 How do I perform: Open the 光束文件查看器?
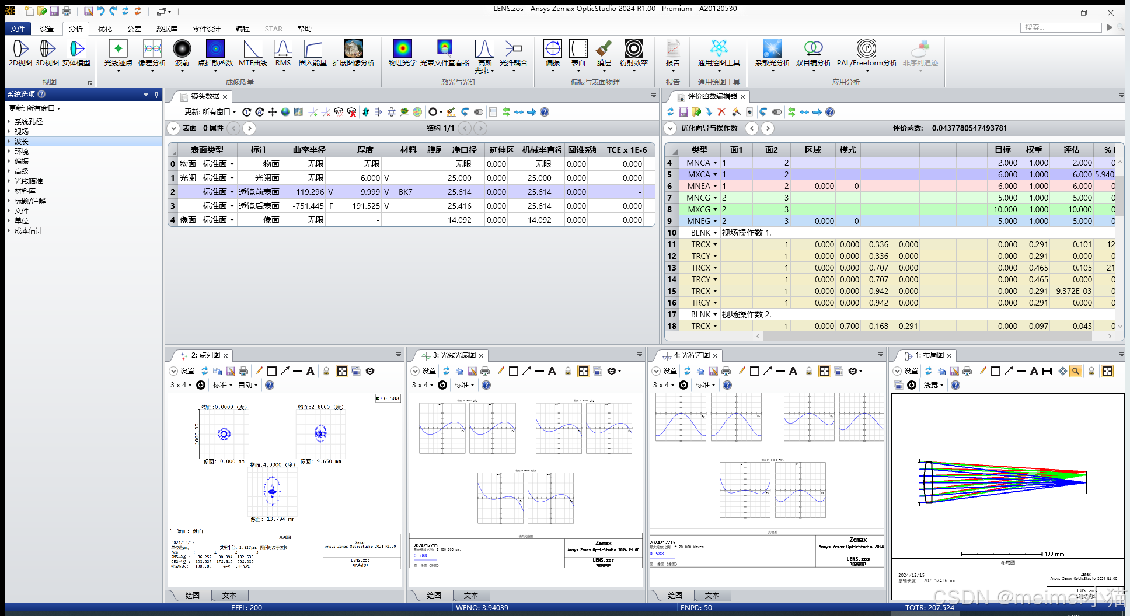[445, 53]
